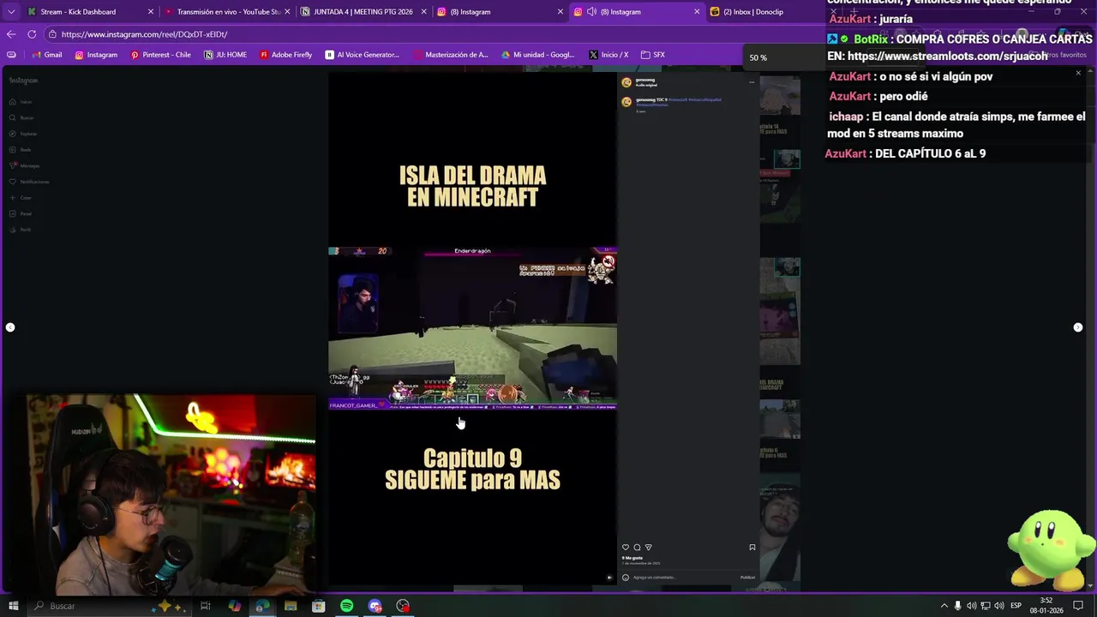Click the Instagram logo wordmark

pos(23,81)
